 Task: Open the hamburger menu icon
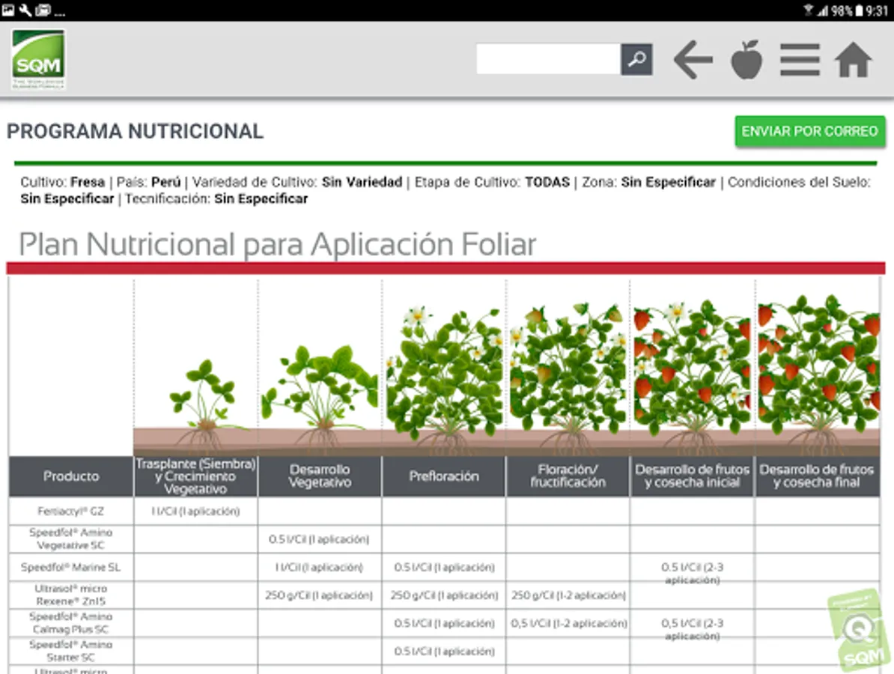coord(800,59)
